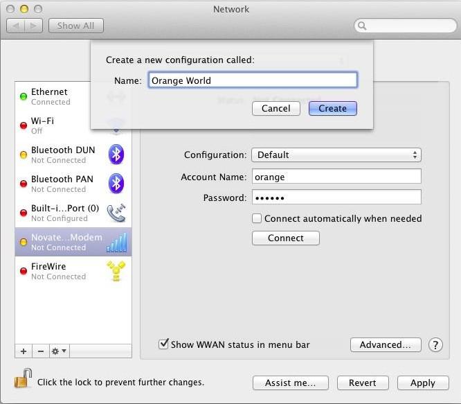This screenshot has height=404, width=461.
Task: Open the Configuration dropdown set to Default
Action: [336, 155]
